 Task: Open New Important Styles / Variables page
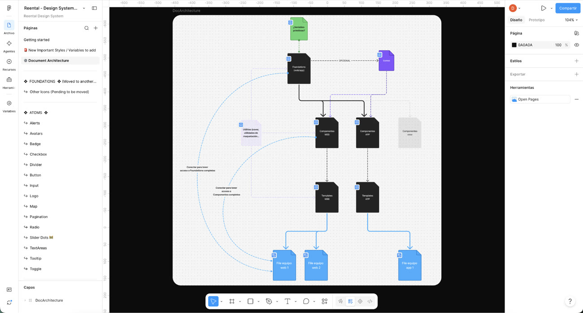60,50
